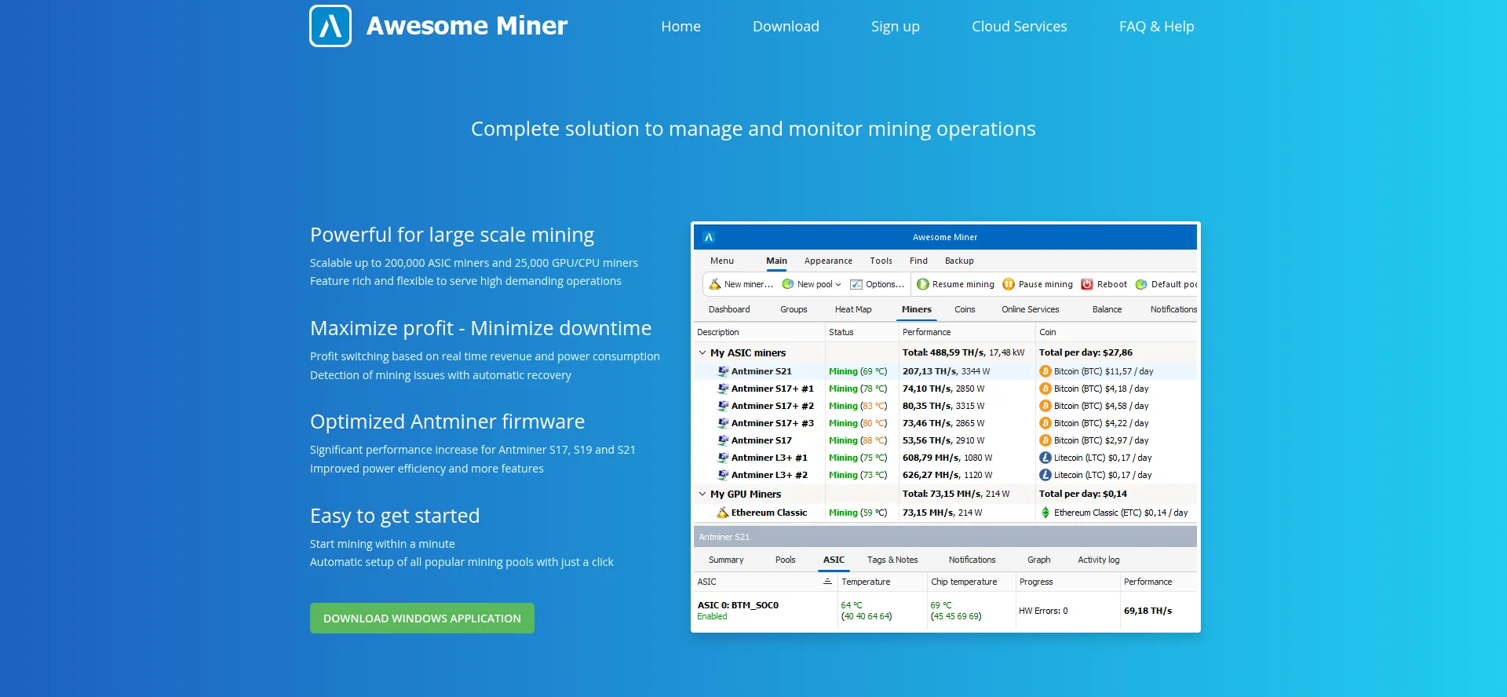
Task: Click the Antminer S17+ #3 icon
Action: pos(723,423)
